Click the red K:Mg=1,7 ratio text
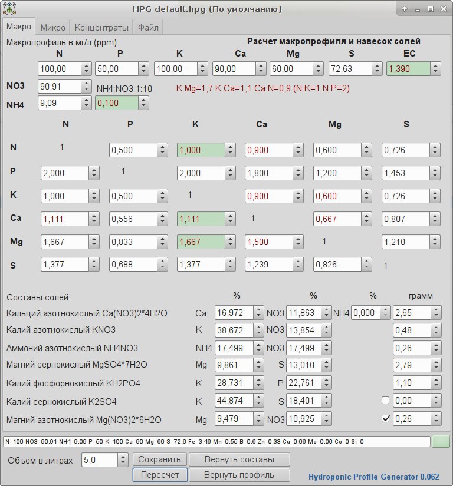Viewport: 453px width, 486px height. (x=263, y=88)
